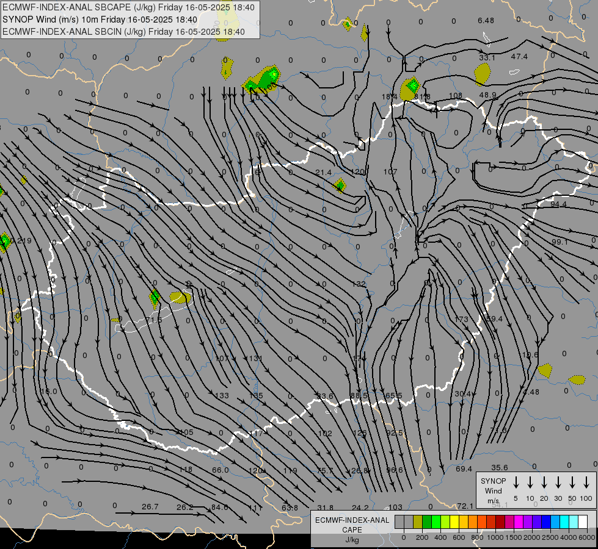Click the 26.7 value on the map
The width and height of the screenshot is (598, 549).
[150, 507]
